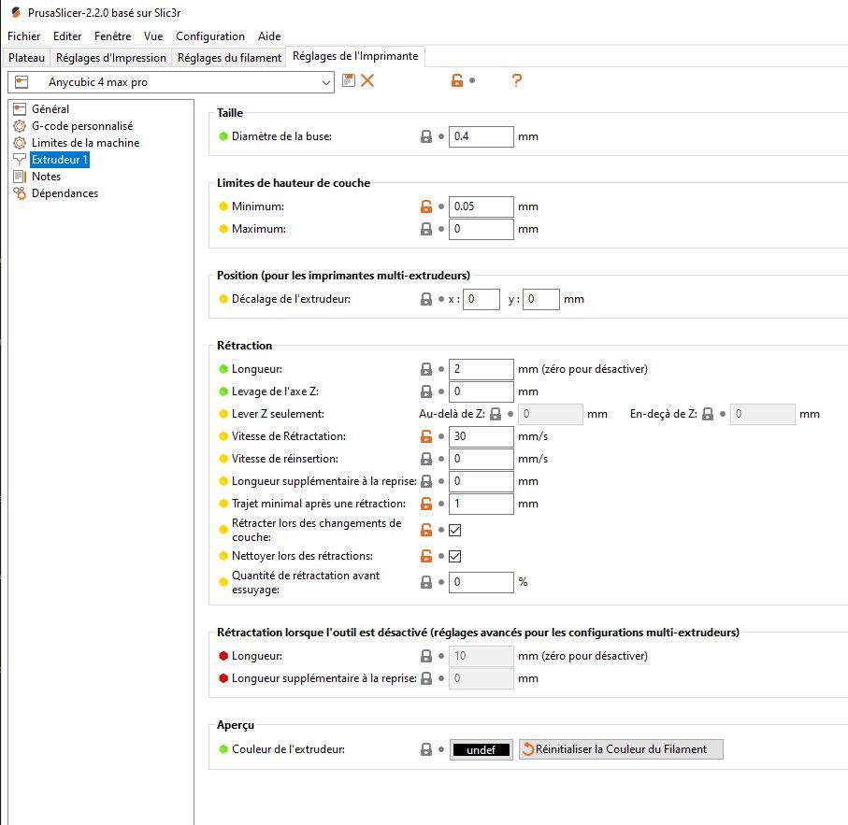Go to the Plateau tab
Viewport: 848px width, 825px height.
[26, 58]
